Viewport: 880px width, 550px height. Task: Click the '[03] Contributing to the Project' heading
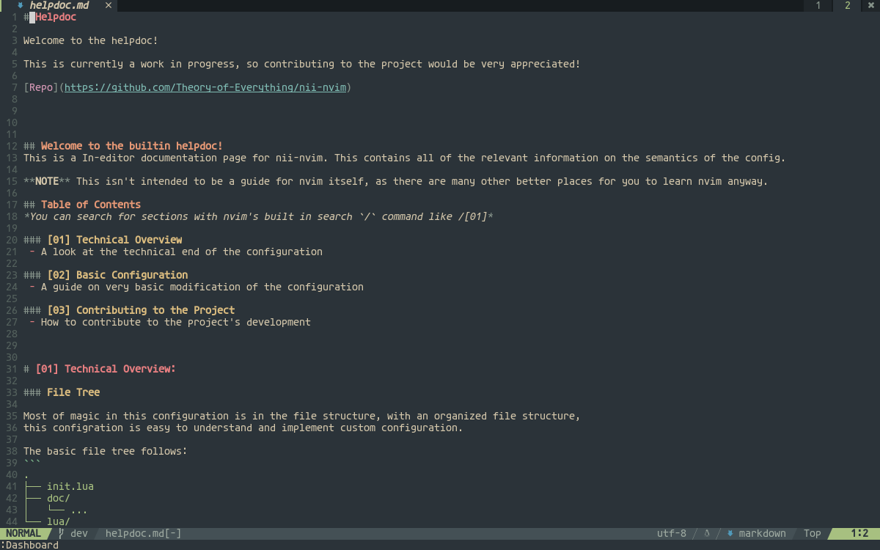click(141, 310)
